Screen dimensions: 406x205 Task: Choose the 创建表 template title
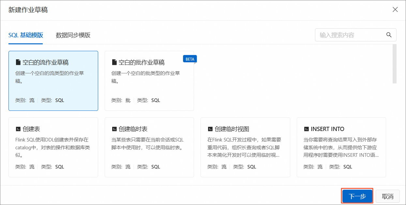31,129
